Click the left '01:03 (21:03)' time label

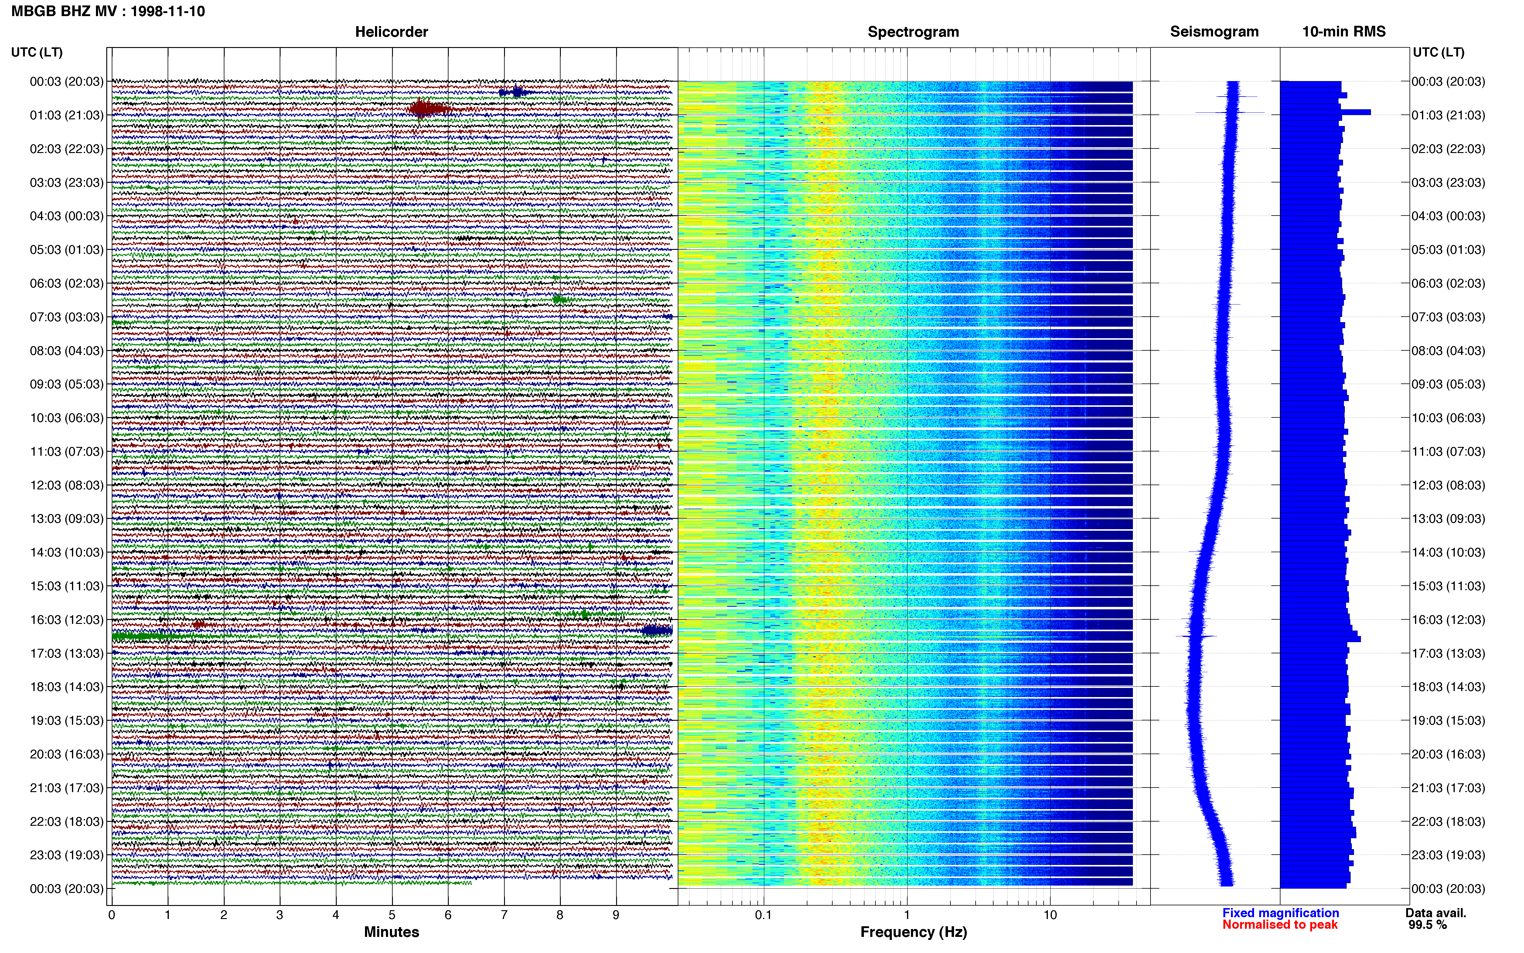point(67,115)
